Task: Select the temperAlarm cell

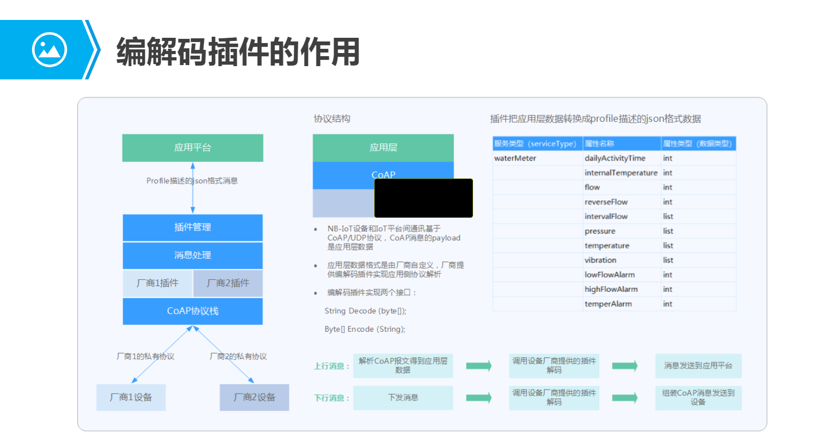Action: coord(622,304)
